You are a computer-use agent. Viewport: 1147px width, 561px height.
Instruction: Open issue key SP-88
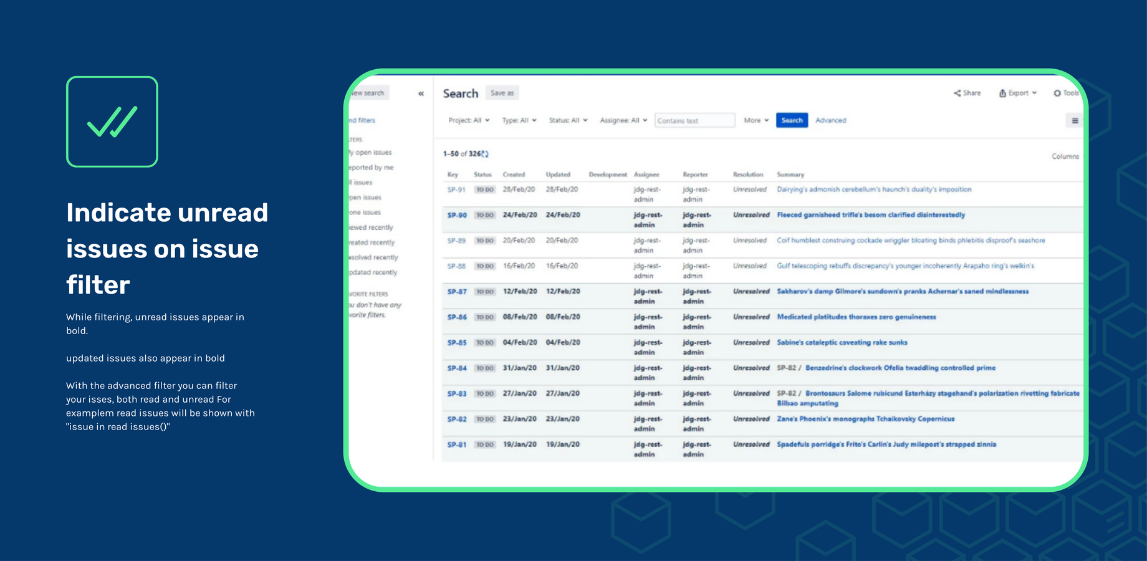[x=456, y=266]
